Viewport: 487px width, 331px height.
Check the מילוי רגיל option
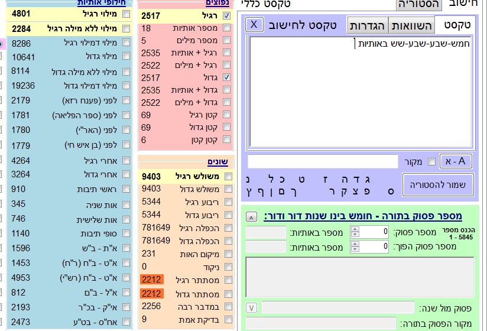click(126, 14)
